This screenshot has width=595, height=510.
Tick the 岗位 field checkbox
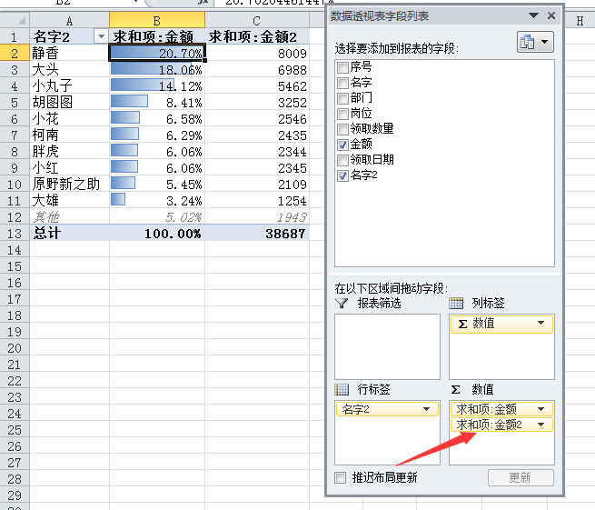342,114
